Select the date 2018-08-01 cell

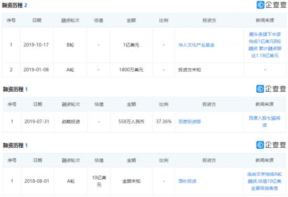tap(37, 181)
